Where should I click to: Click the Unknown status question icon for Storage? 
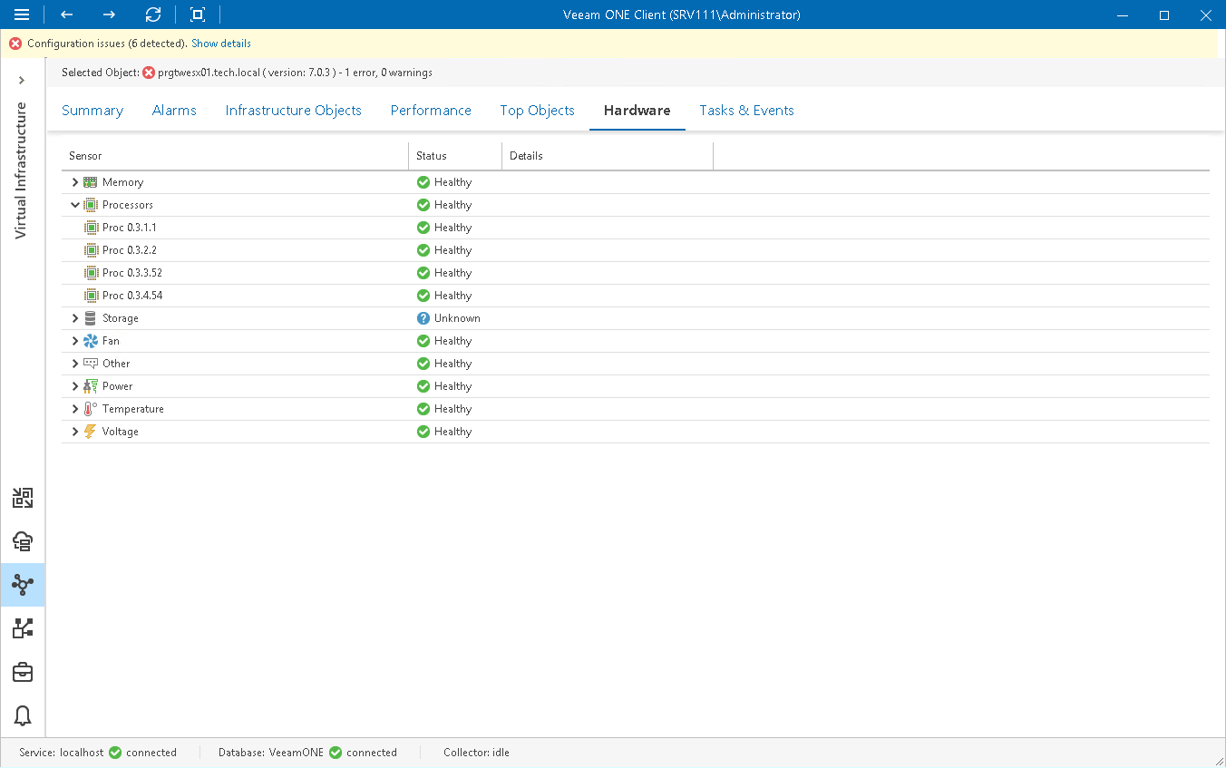tap(423, 318)
